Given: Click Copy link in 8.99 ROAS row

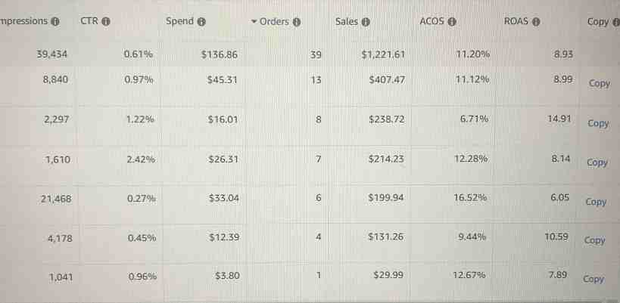Looking at the screenshot, I should [599, 84].
